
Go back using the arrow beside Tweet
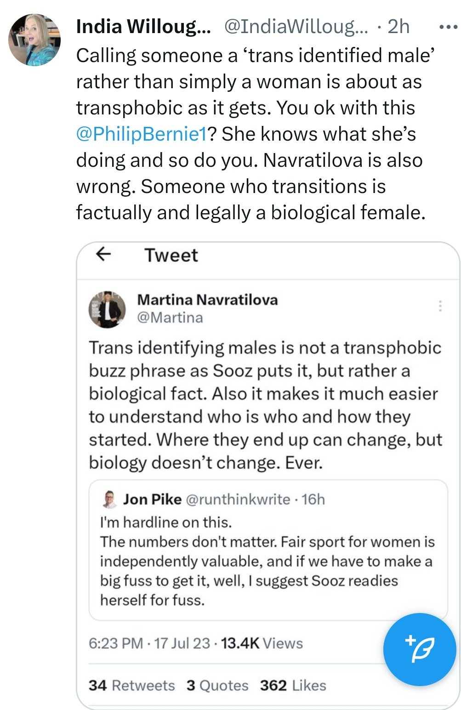click(104, 254)
